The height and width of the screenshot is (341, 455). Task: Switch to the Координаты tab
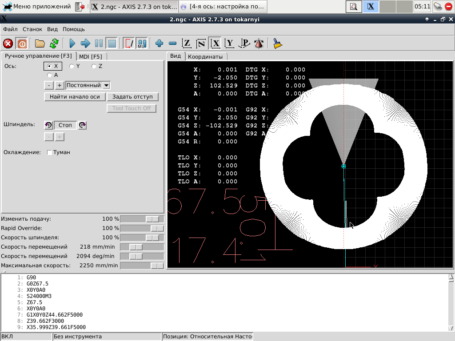(205, 56)
